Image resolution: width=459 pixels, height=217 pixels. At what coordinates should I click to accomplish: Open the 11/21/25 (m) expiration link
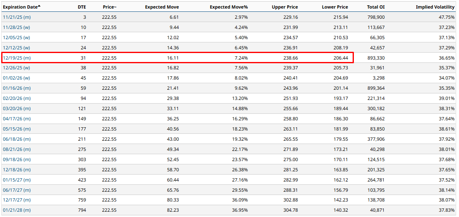17,17
